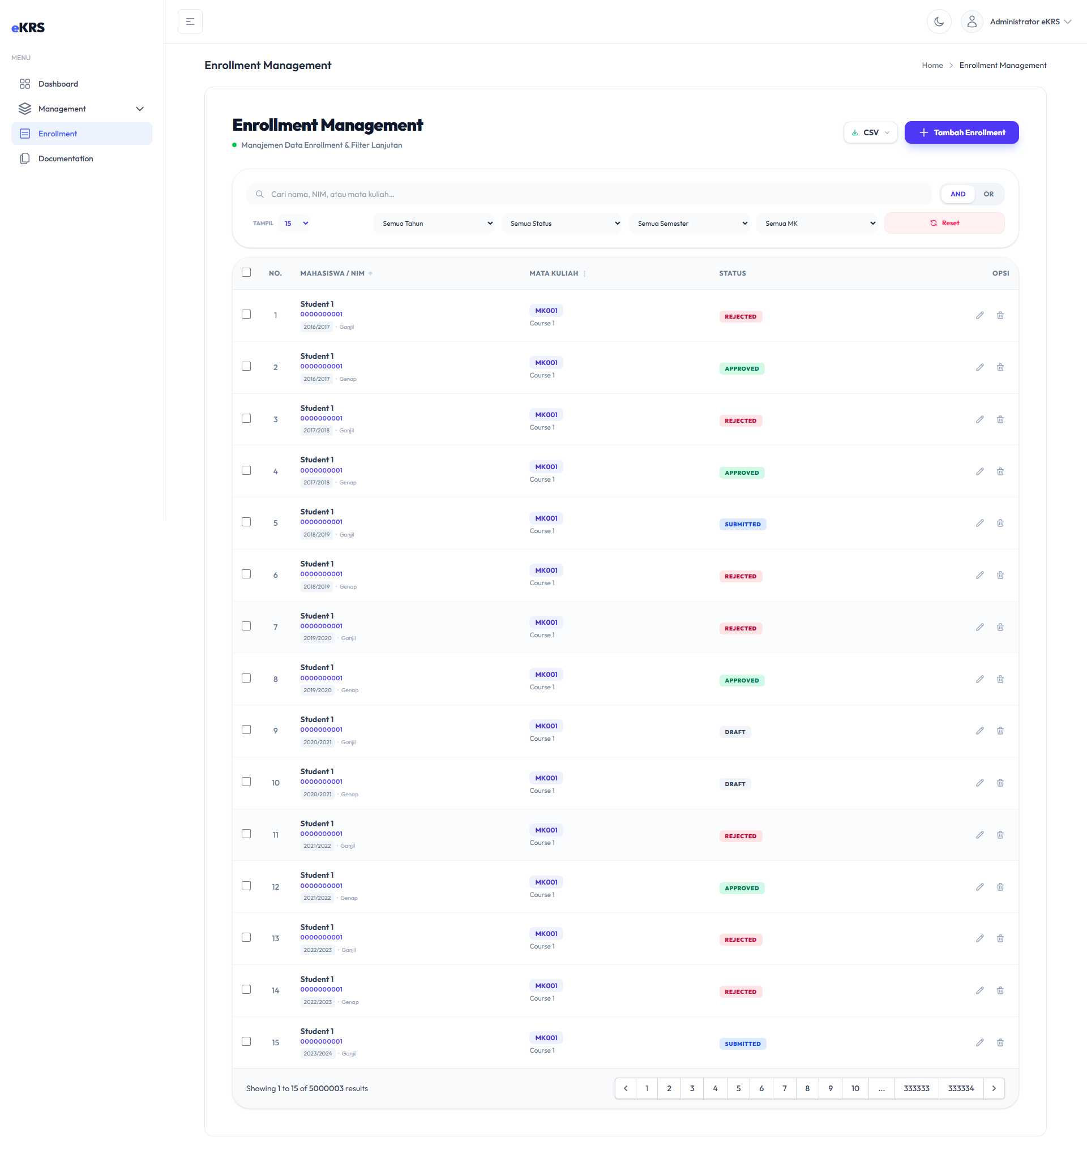This screenshot has width=1087, height=1150.
Task: Edit enrollment row 8 pencil icon
Action: click(x=979, y=679)
